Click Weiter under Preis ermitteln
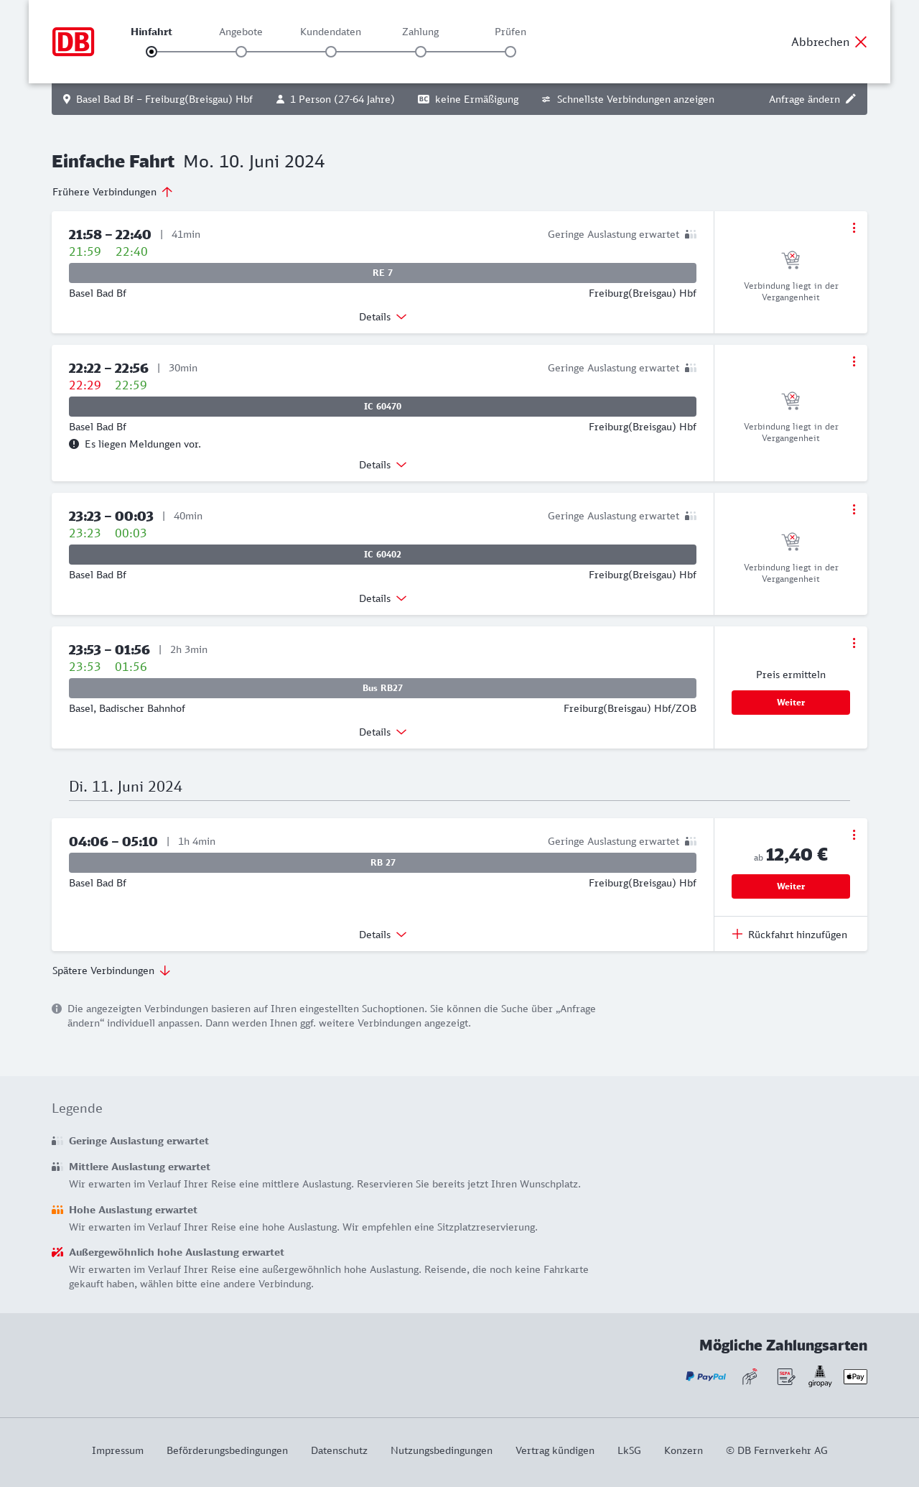Screen dimensions: 919x1487 tap(790, 703)
